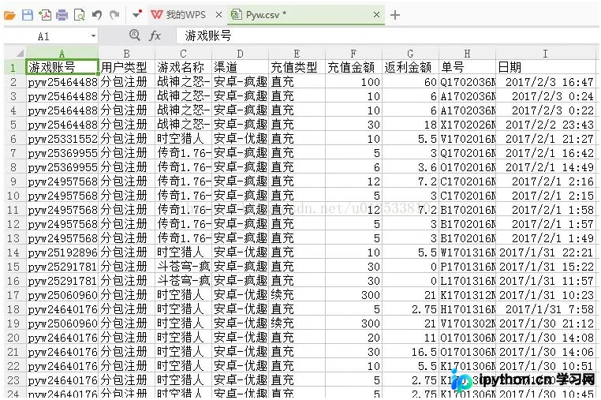Select column E header
The image size is (601, 400).
[x=297, y=54]
